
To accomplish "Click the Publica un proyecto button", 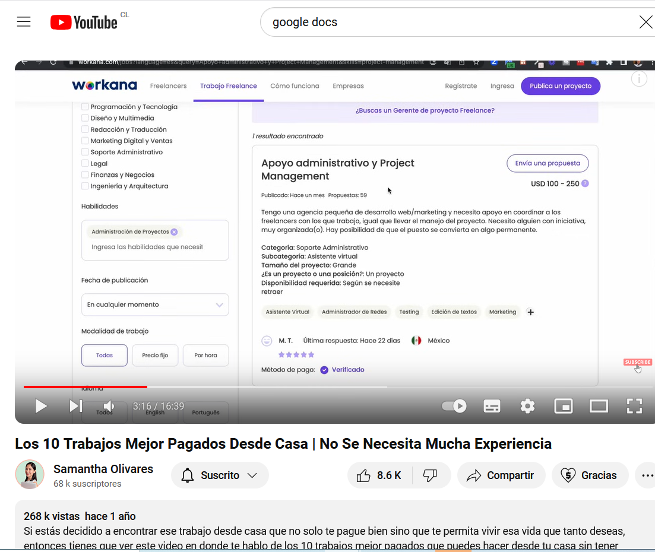I will coord(561,86).
